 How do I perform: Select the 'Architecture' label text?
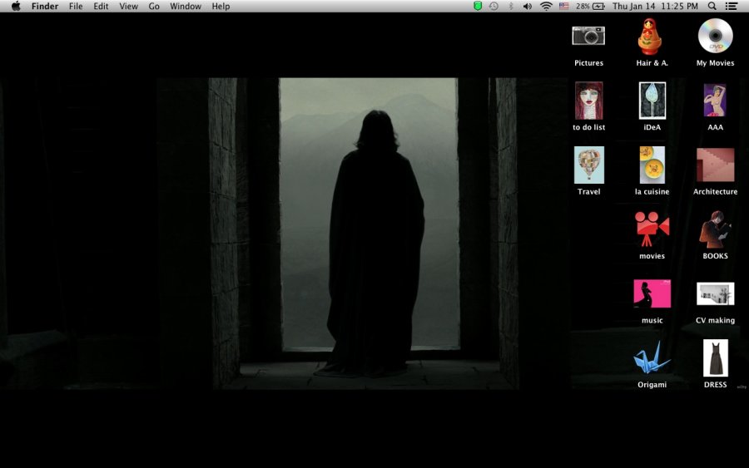(x=715, y=191)
